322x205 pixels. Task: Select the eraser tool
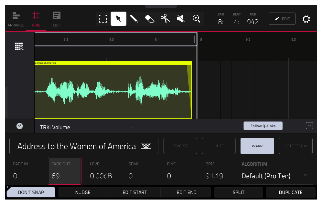click(149, 19)
